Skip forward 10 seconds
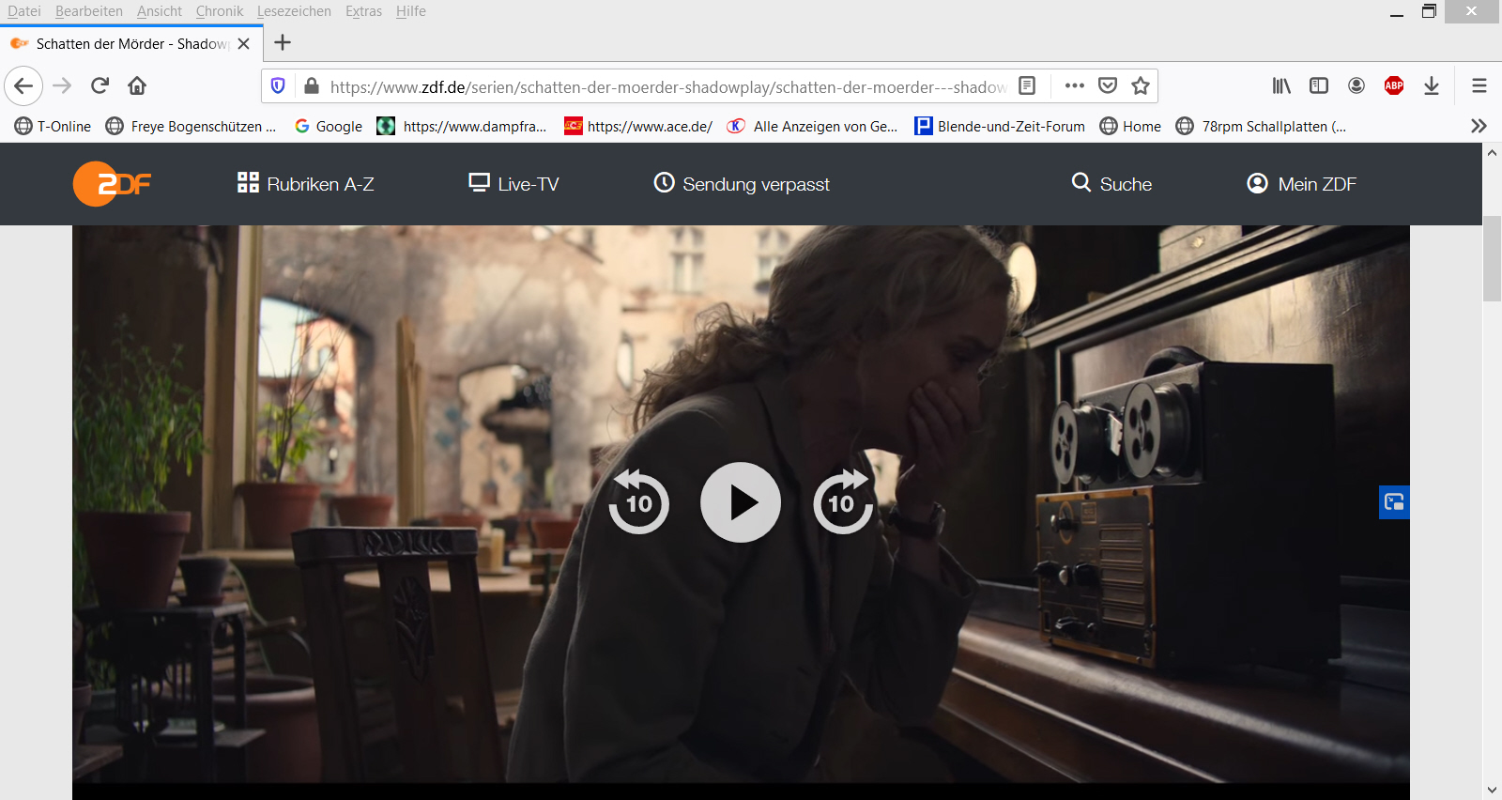 [x=842, y=502]
